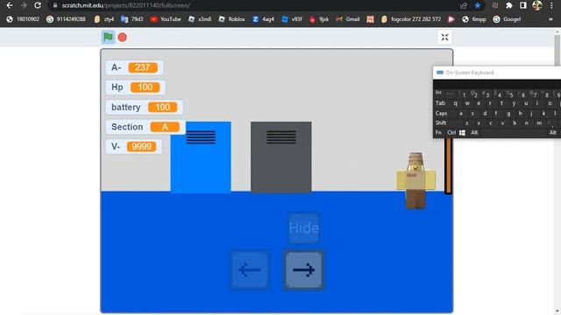Image resolution: width=561 pixels, height=315 pixels.
Task: Click the q key on the On-Screen Keyboard
Action: point(456,103)
